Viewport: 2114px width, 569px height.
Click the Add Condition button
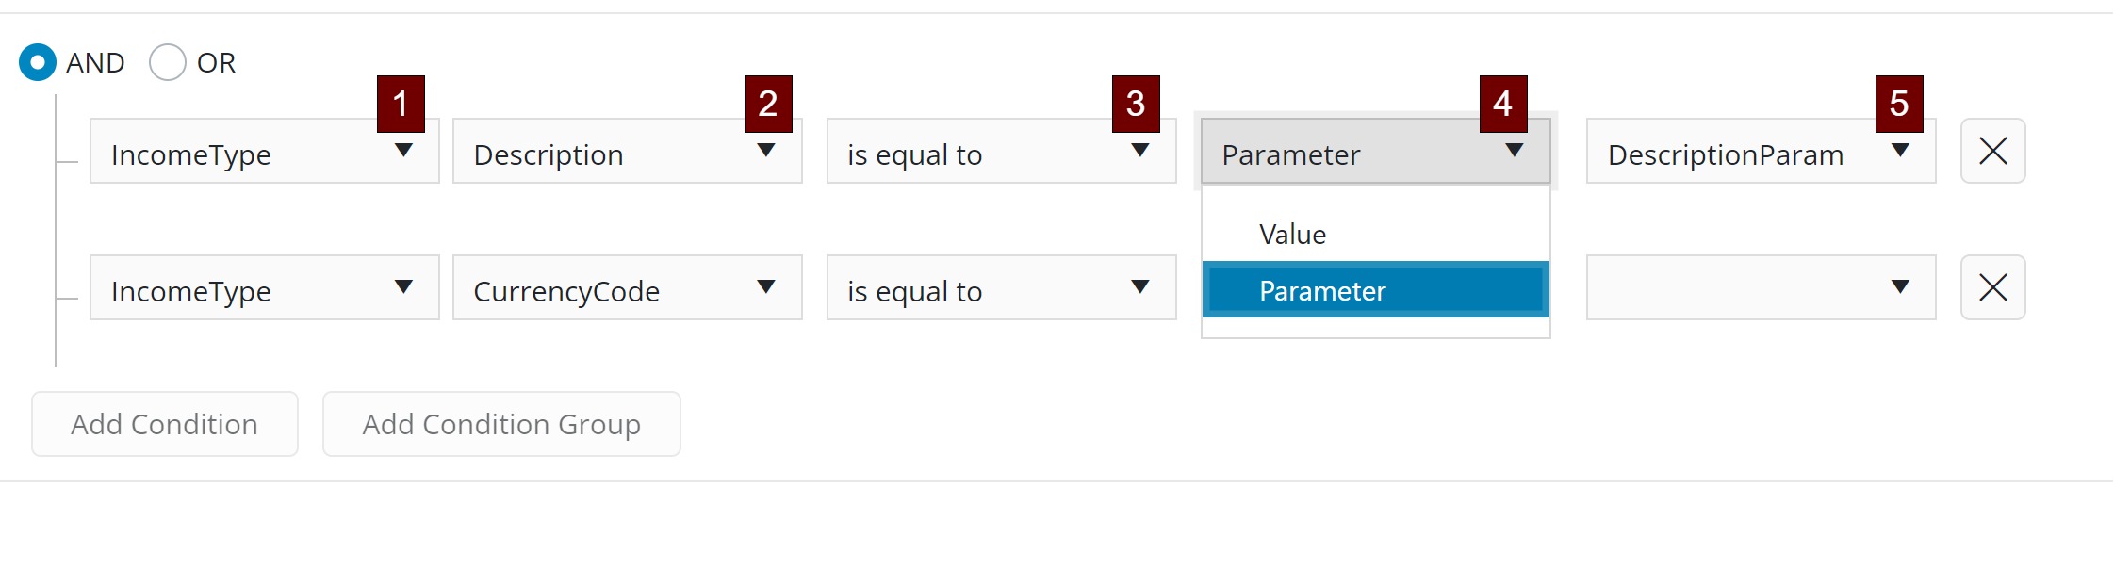165,424
